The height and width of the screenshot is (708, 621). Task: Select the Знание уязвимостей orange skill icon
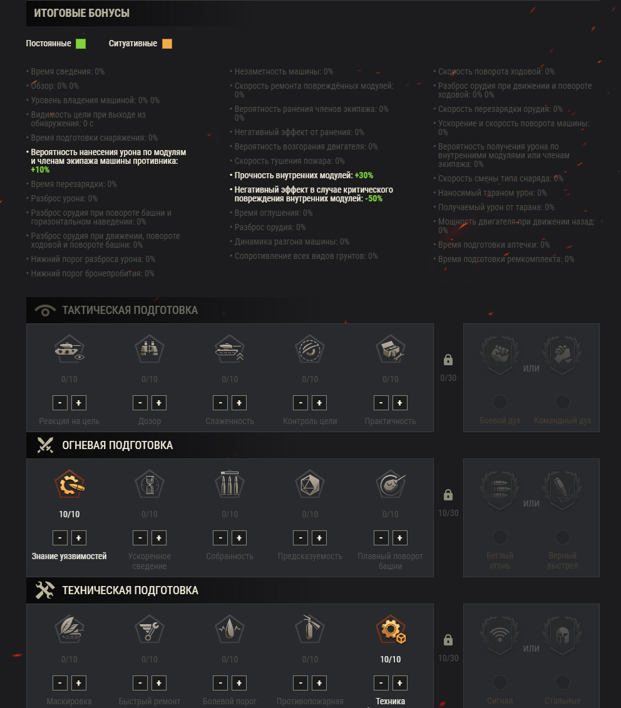69,484
